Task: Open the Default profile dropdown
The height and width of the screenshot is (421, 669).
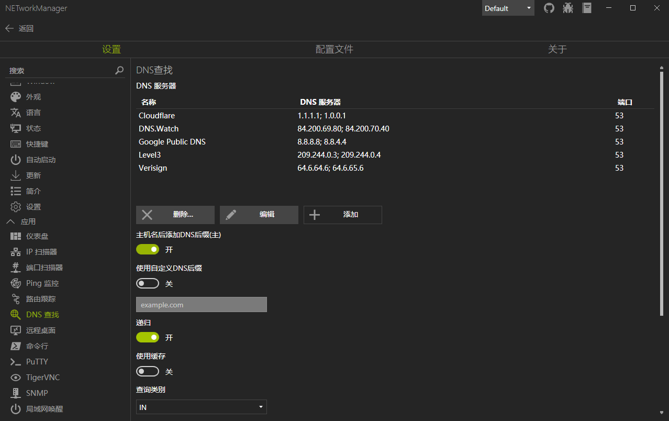Action: pyautogui.click(x=508, y=8)
